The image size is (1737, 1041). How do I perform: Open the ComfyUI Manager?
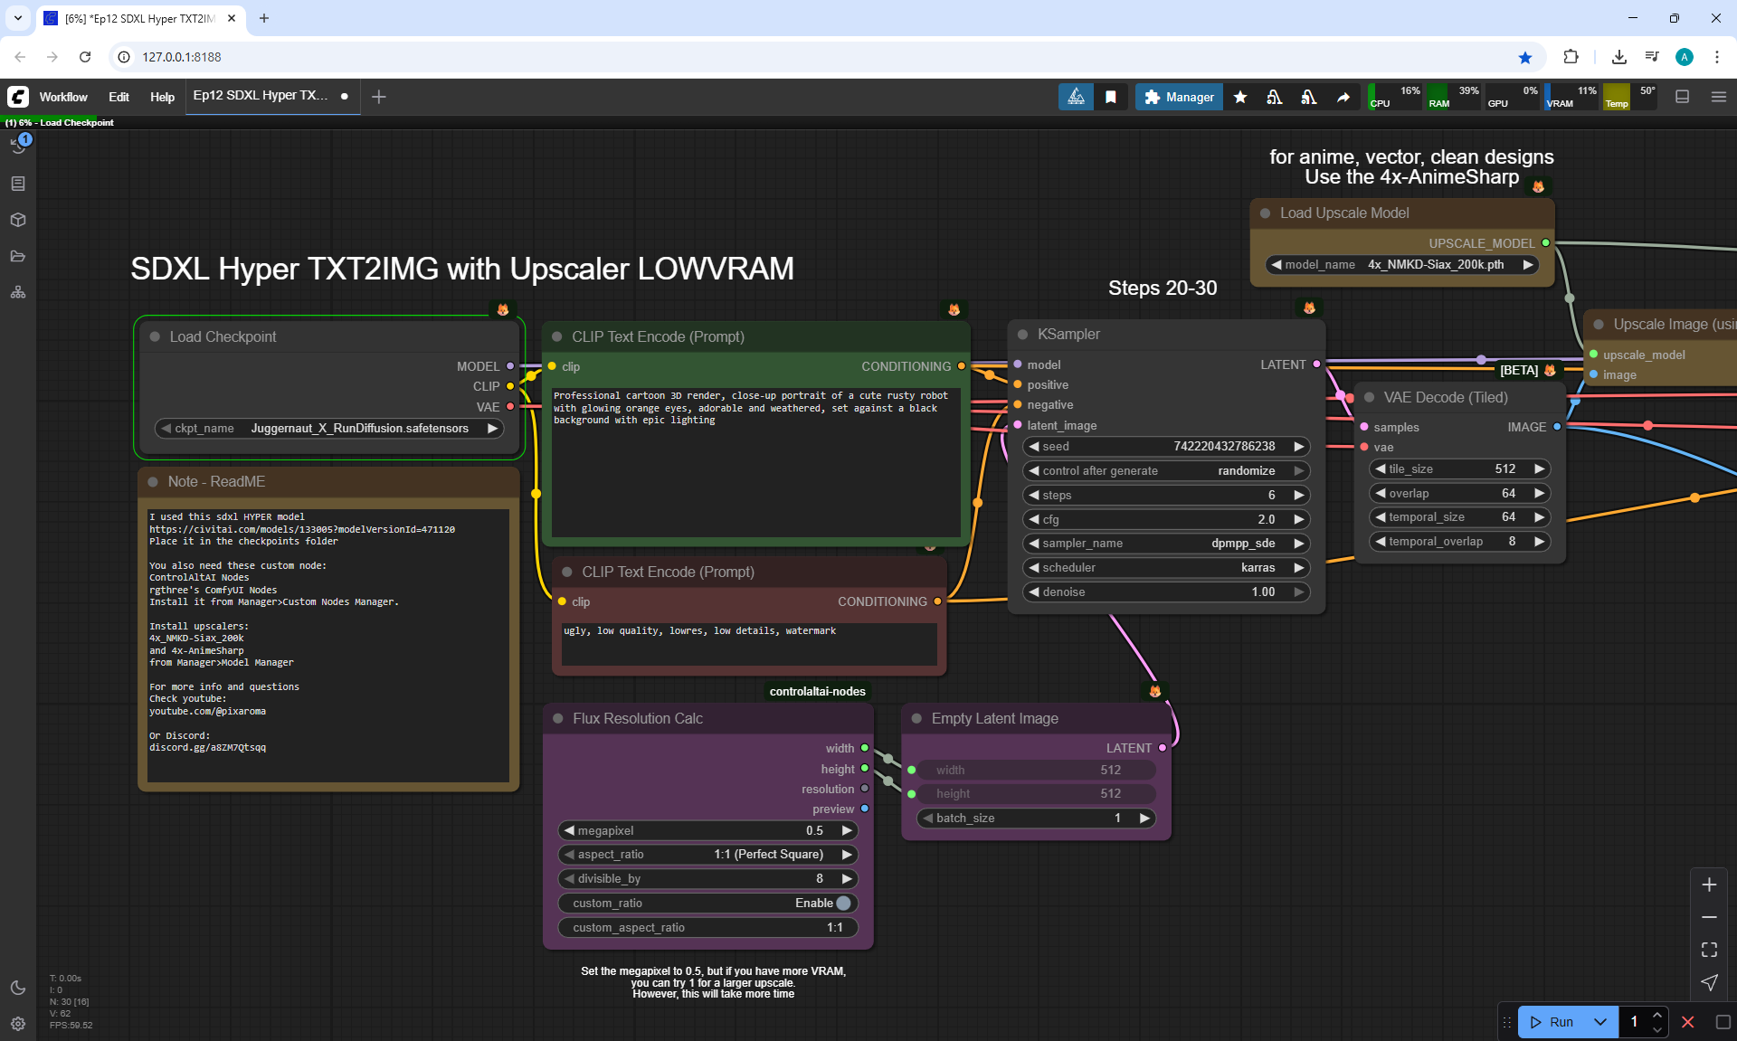(x=1179, y=97)
